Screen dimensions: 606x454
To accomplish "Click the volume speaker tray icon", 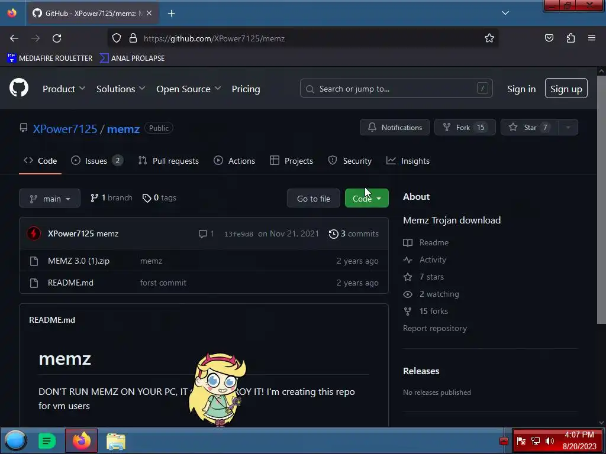I will tap(550, 441).
